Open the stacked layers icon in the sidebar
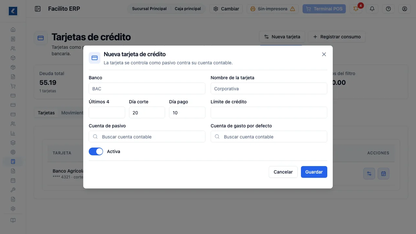 point(13,143)
